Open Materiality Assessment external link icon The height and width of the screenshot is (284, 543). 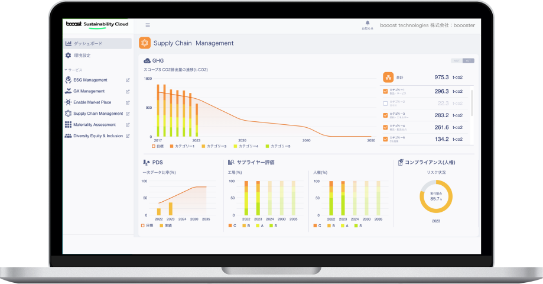tap(128, 125)
